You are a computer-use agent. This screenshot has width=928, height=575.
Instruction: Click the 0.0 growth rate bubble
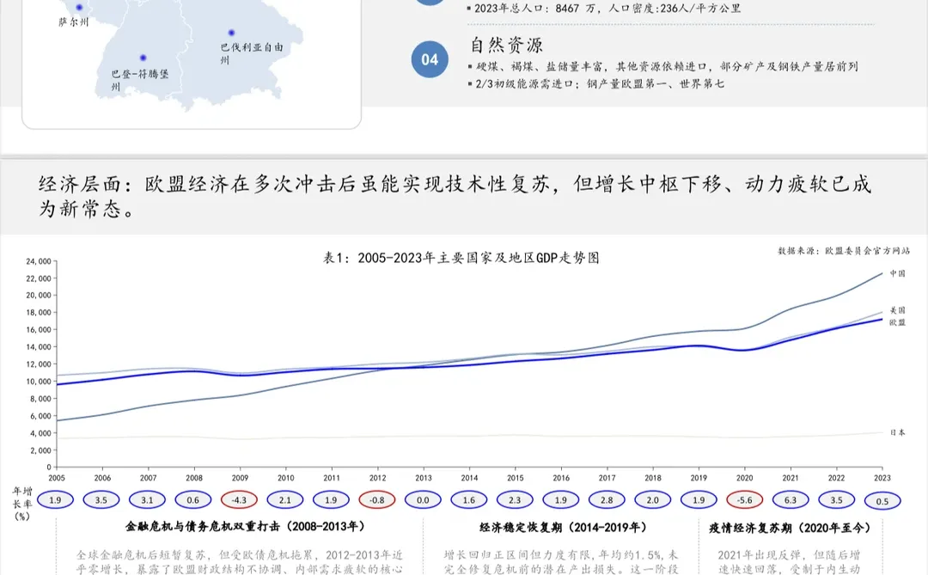click(423, 500)
